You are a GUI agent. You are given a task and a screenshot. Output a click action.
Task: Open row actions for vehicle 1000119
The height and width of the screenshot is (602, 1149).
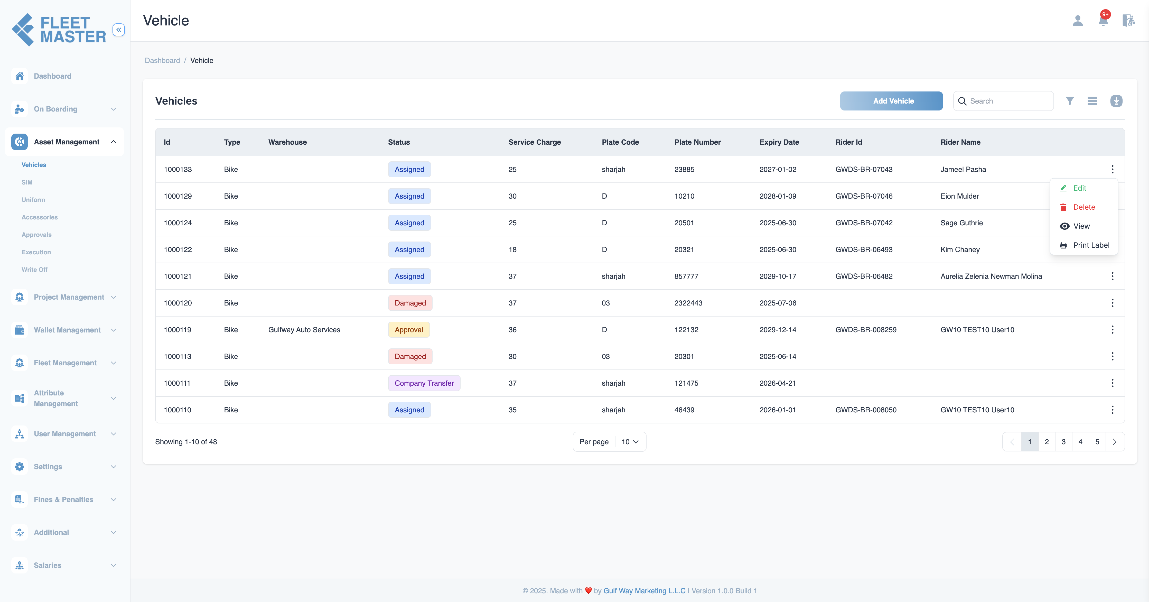pyautogui.click(x=1113, y=330)
